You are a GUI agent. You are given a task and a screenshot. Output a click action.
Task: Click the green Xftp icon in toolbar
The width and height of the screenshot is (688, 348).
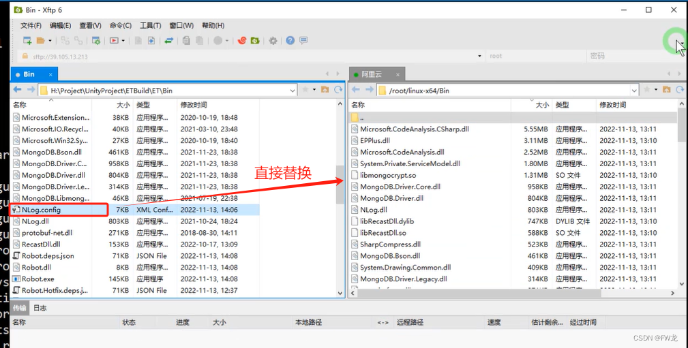coord(255,41)
